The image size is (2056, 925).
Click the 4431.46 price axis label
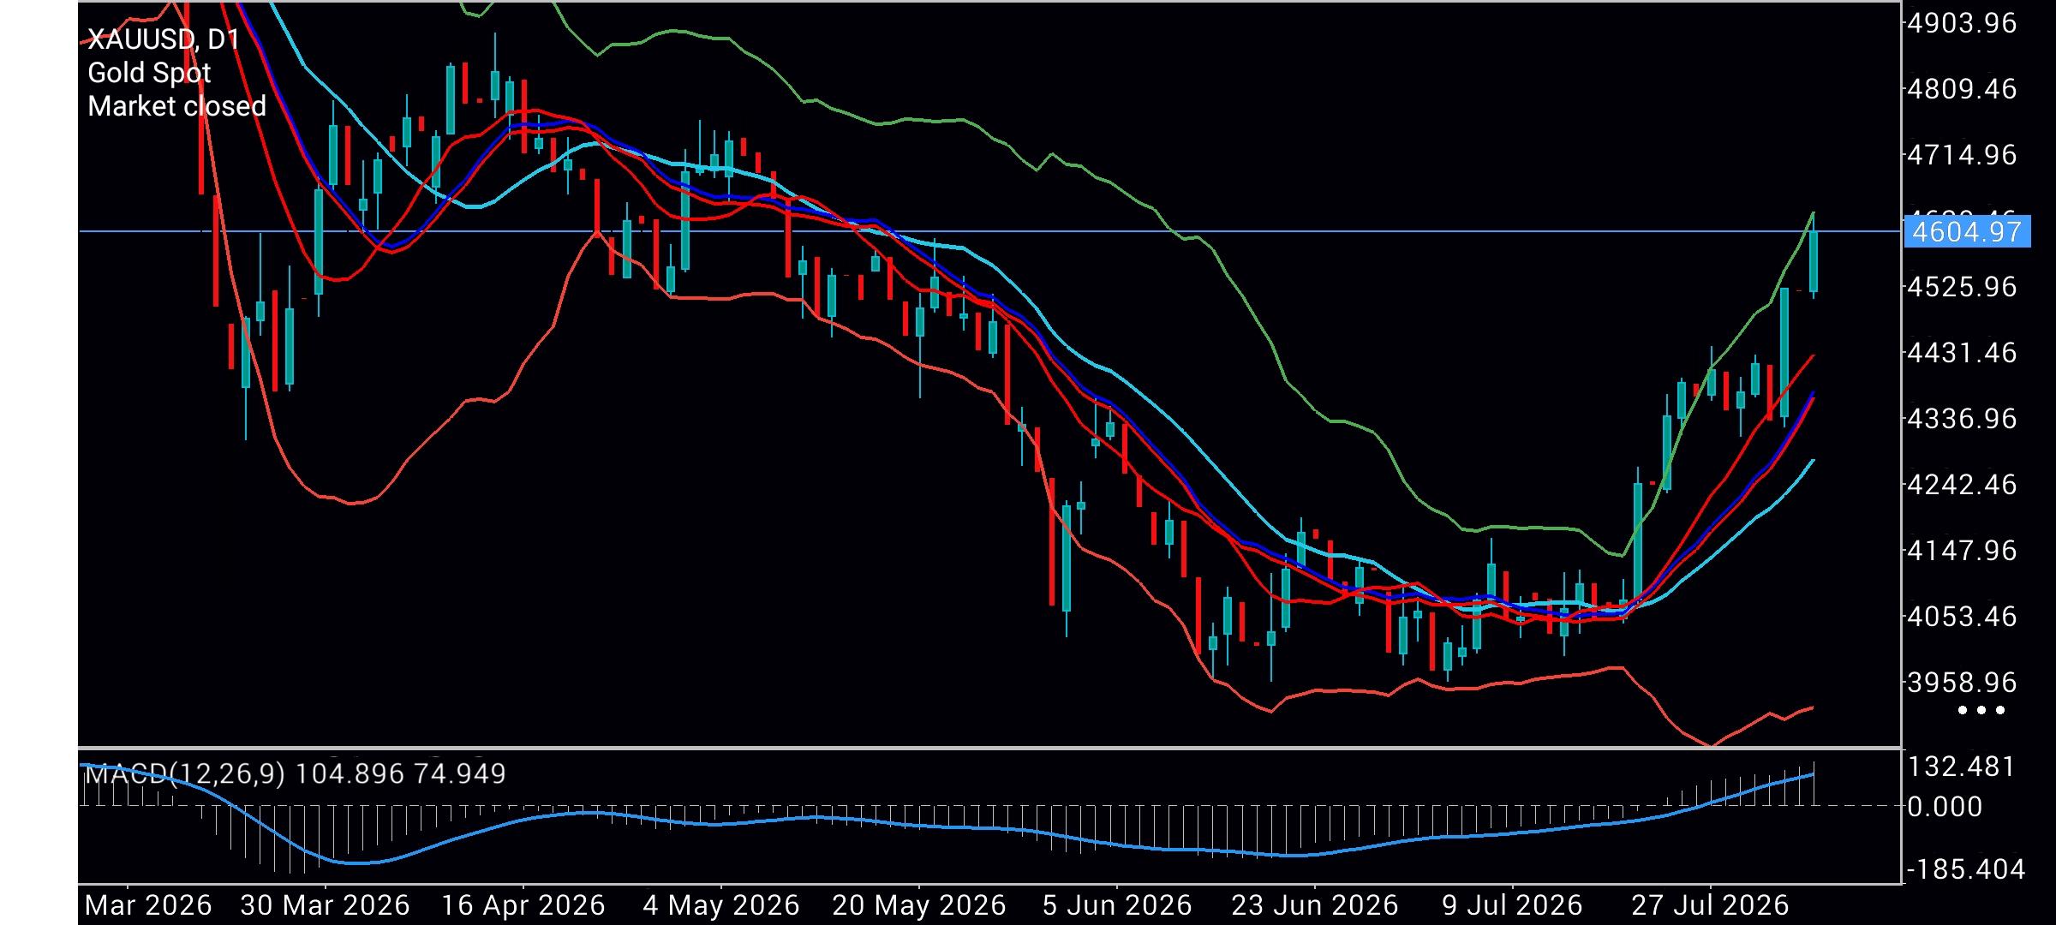1962,352
